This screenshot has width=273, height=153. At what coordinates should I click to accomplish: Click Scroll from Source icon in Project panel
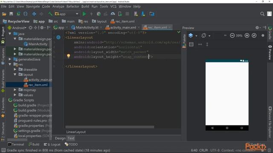(x=30, y=28)
